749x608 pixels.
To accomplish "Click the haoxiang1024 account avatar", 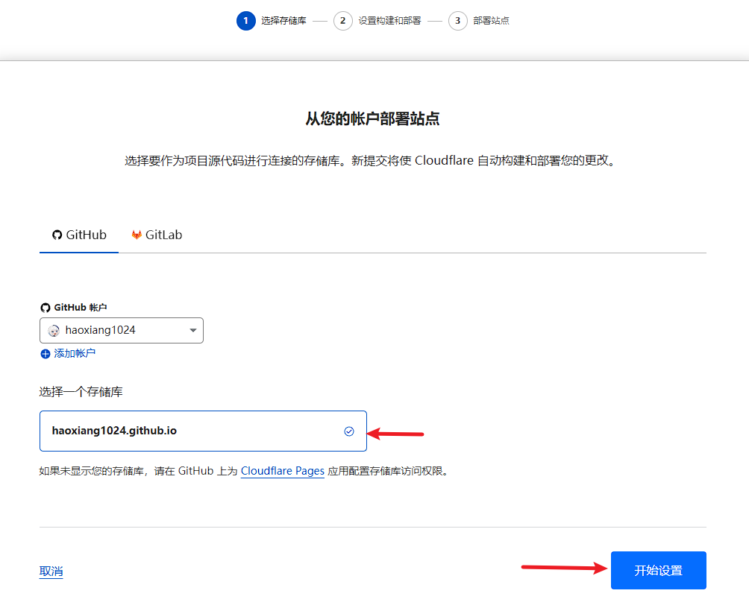I will 54,330.
